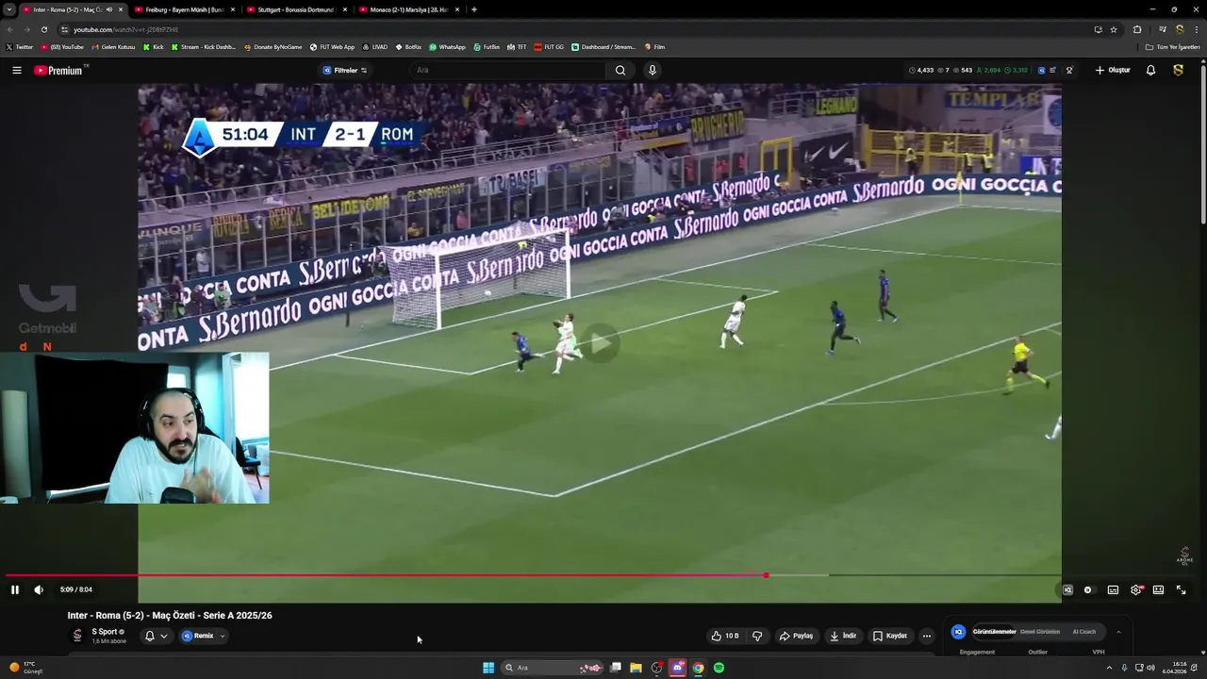Image resolution: width=1207 pixels, height=679 pixels.
Task: Mute the video with the volume icon
Action: pos(39,590)
